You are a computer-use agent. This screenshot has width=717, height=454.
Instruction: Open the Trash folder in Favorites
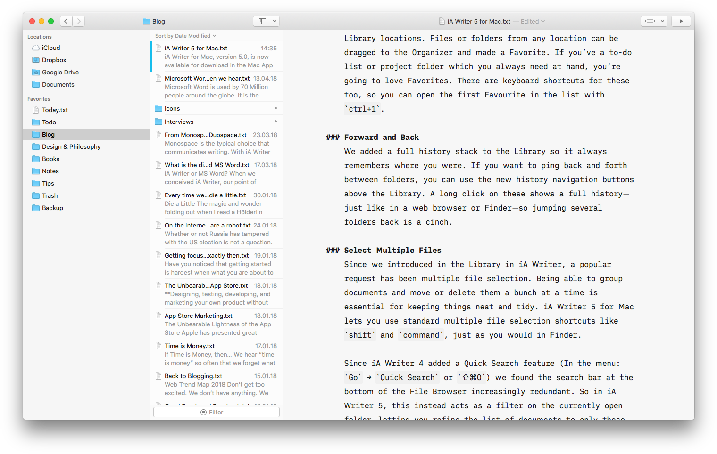point(50,195)
